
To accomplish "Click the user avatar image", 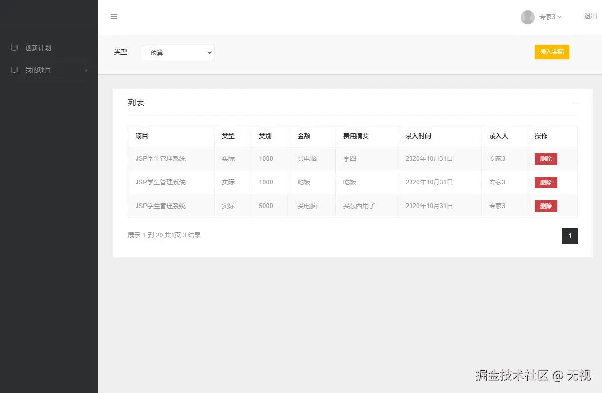I will pos(528,17).
